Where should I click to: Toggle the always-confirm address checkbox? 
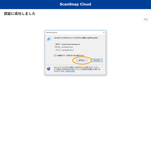tap(55, 56)
